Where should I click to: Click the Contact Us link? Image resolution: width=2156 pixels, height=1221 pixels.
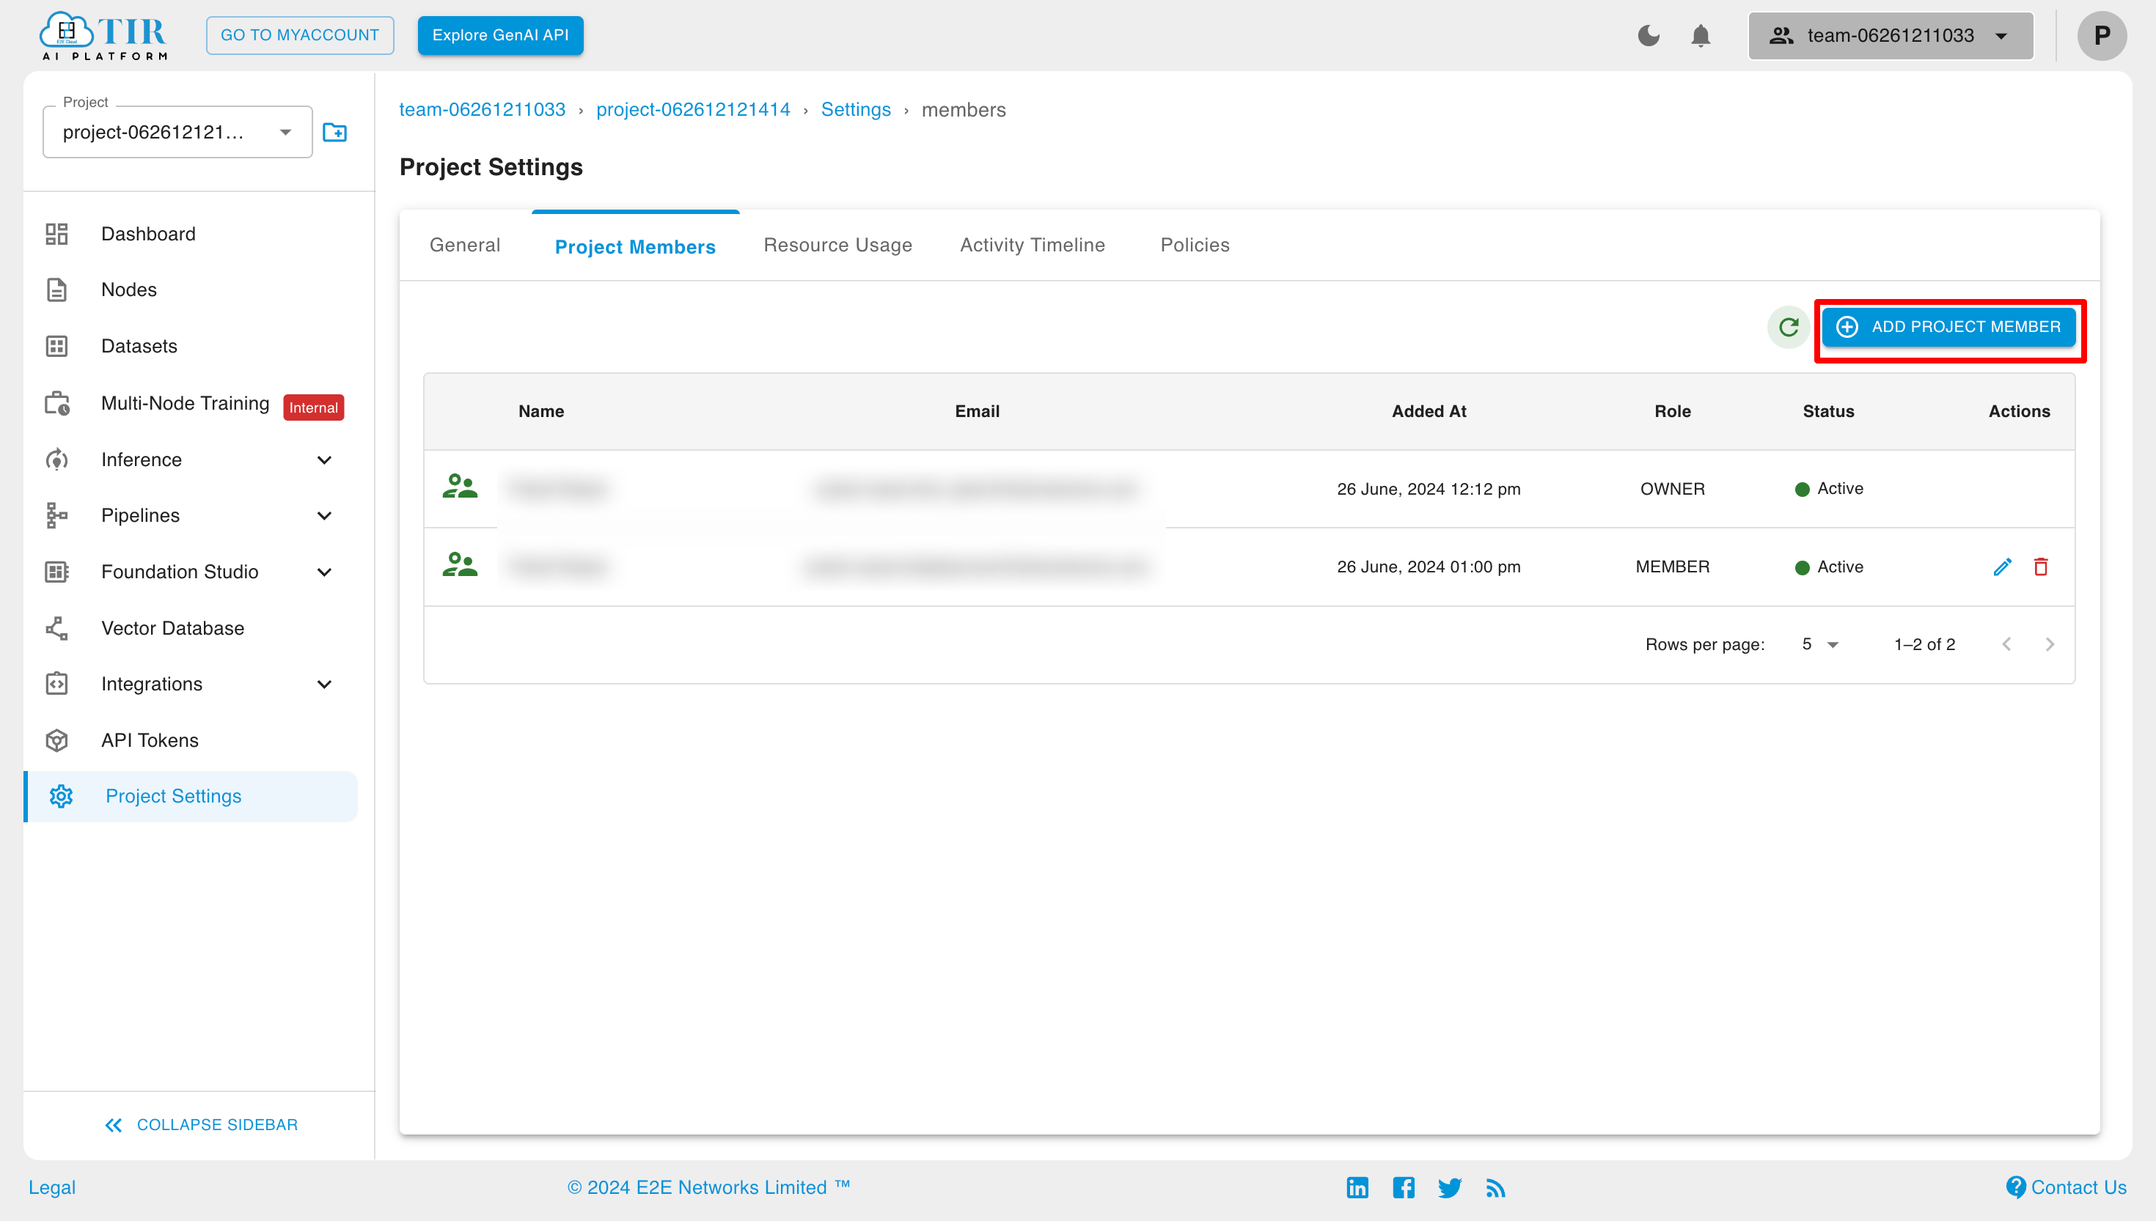click(2065, 1187)
